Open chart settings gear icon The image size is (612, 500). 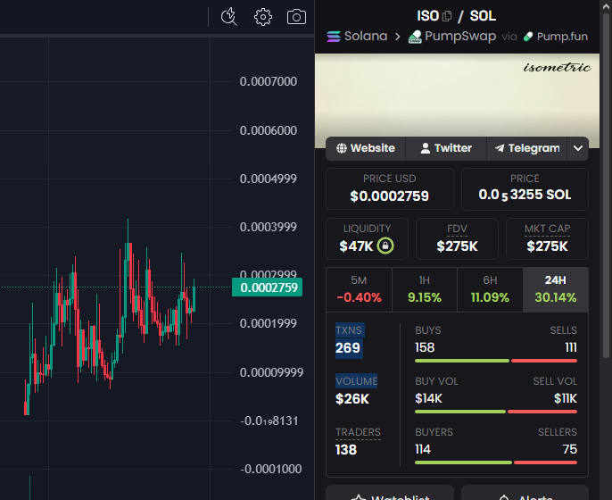[262, 17]
